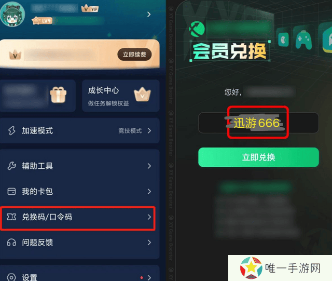Open the 问题反馈 menu entry
Screen dimensions: 332x281
79,243
